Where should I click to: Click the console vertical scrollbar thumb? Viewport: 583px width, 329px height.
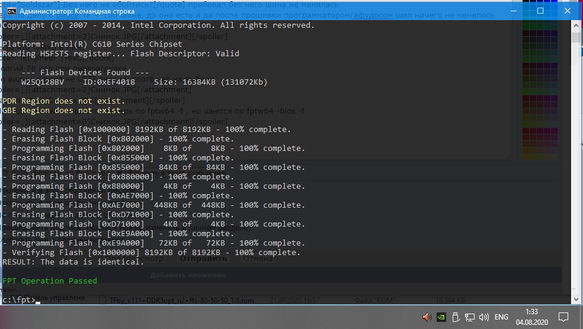pos(576,37)
